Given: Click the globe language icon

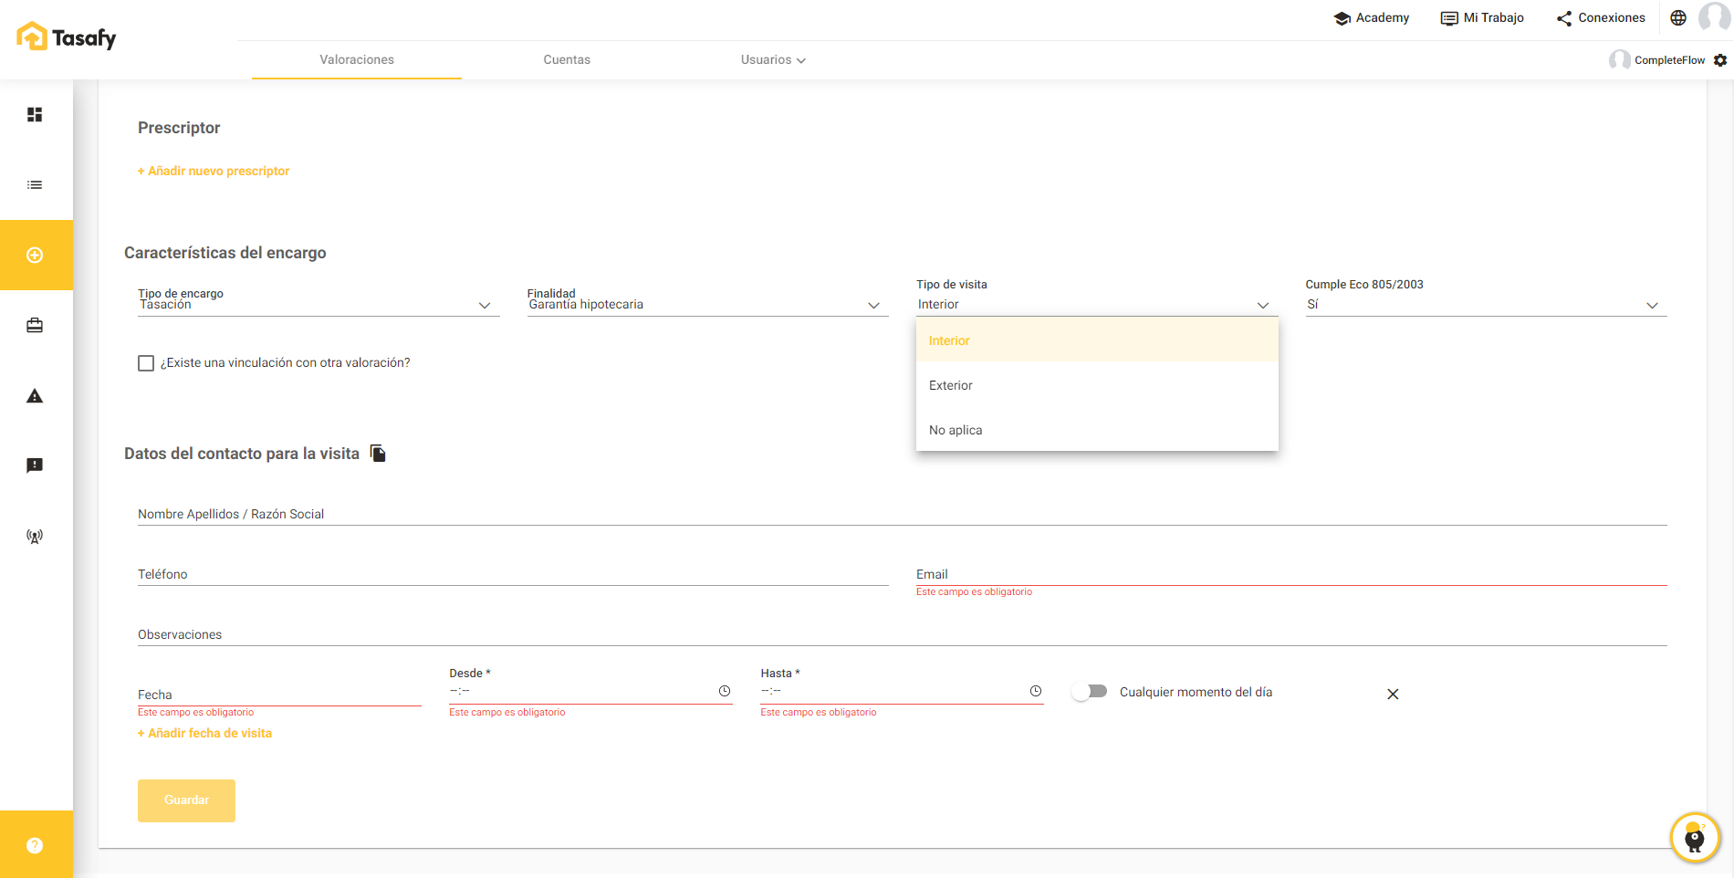Looking at the screenshot, I should [x=1677, y=18].
